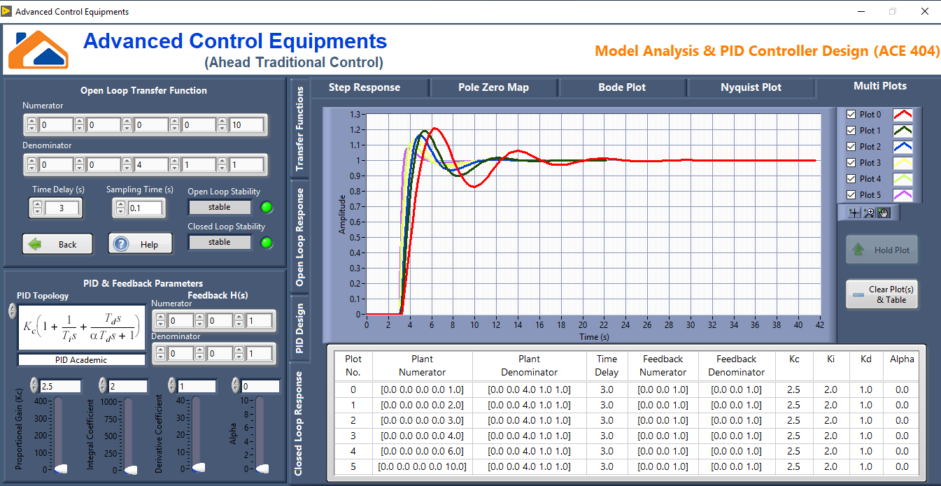Open the Plot 4 light green line sample
Viewport: 941px width, 486px height.
(903, 179)
